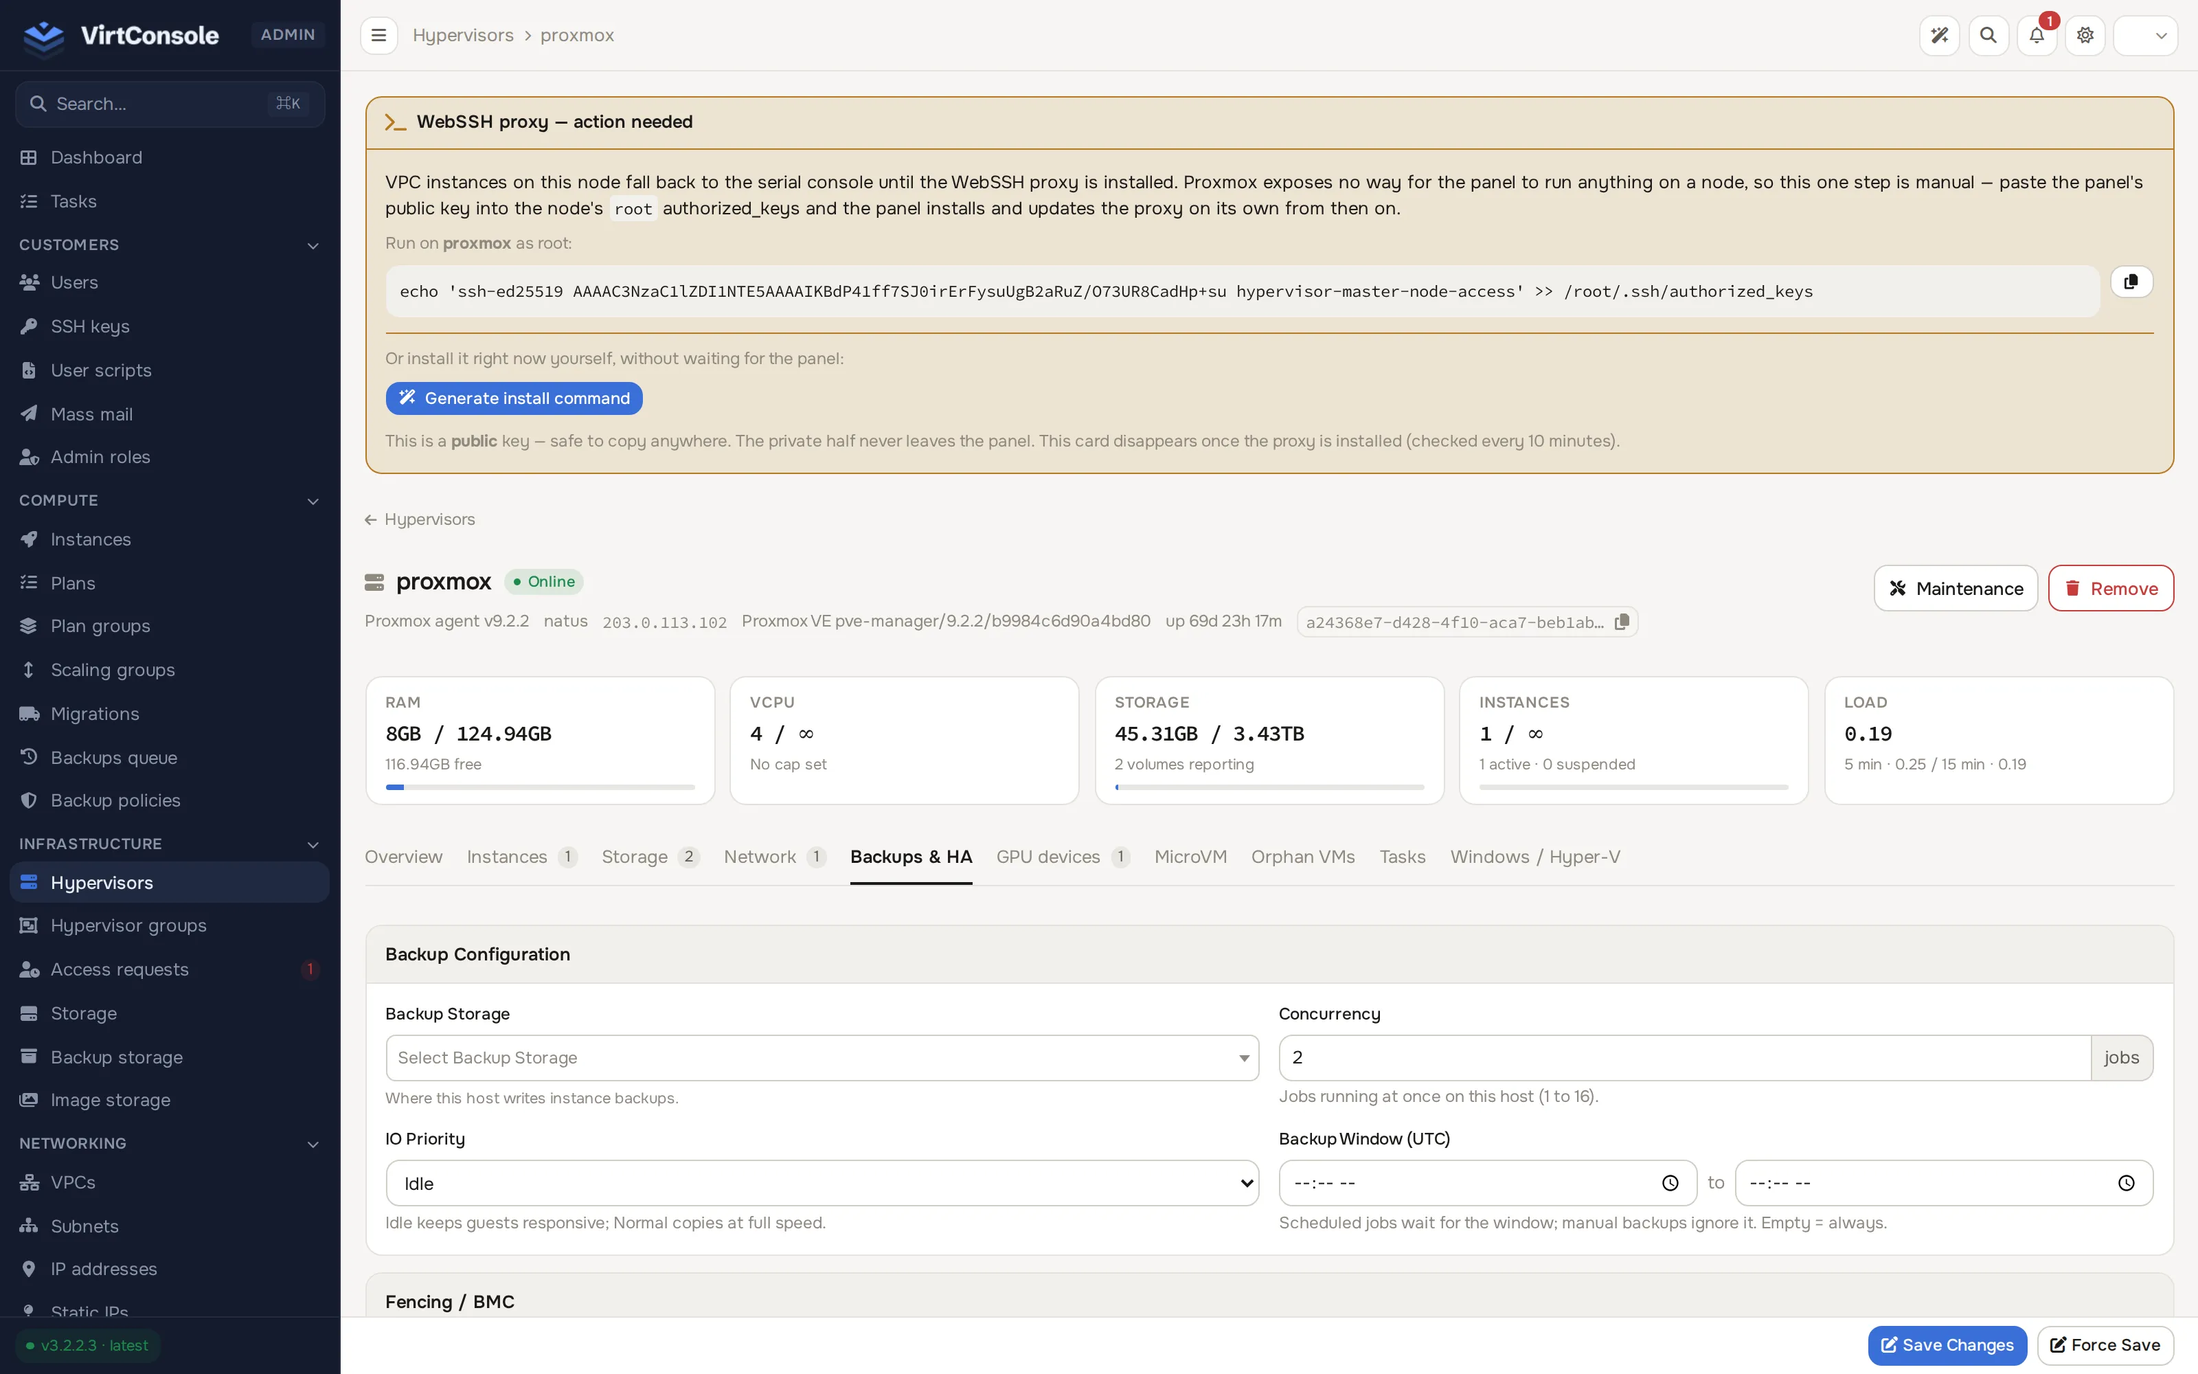Click the Maintenance button
Image resolution: width=2198 pixels, height=1374 pixels.
[x=1956, y=588]
